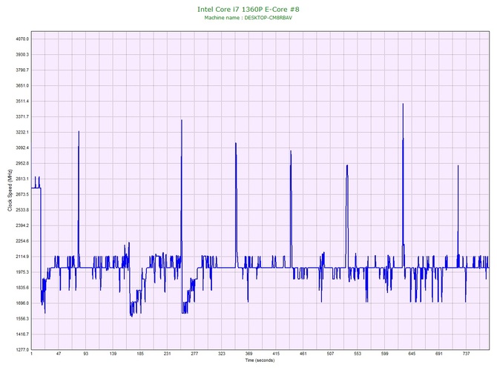Click the 2533.8 y-axis value
Viewport: 497px width, 373px height.
tap(22, 210)
